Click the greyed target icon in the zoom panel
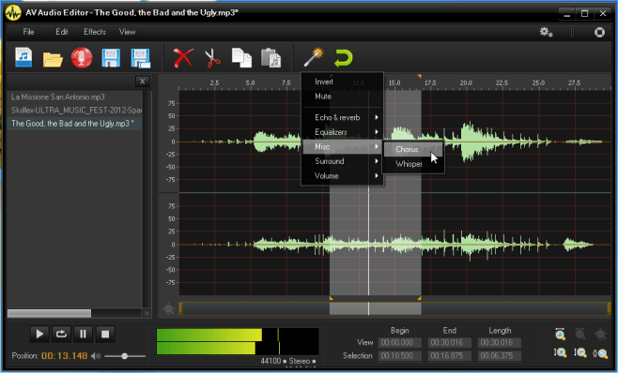618x373 pixels. 600,335
